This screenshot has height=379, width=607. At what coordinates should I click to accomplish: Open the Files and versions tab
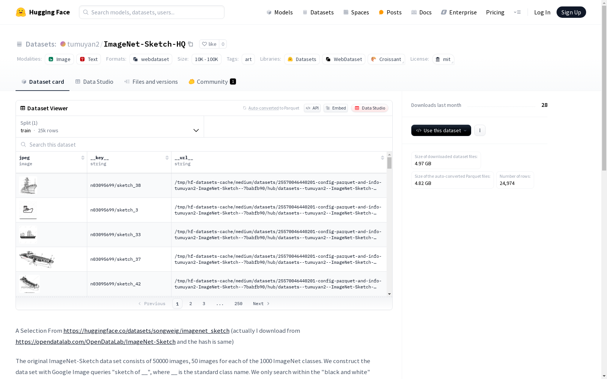pyautogui.click(x=151, y=82)
